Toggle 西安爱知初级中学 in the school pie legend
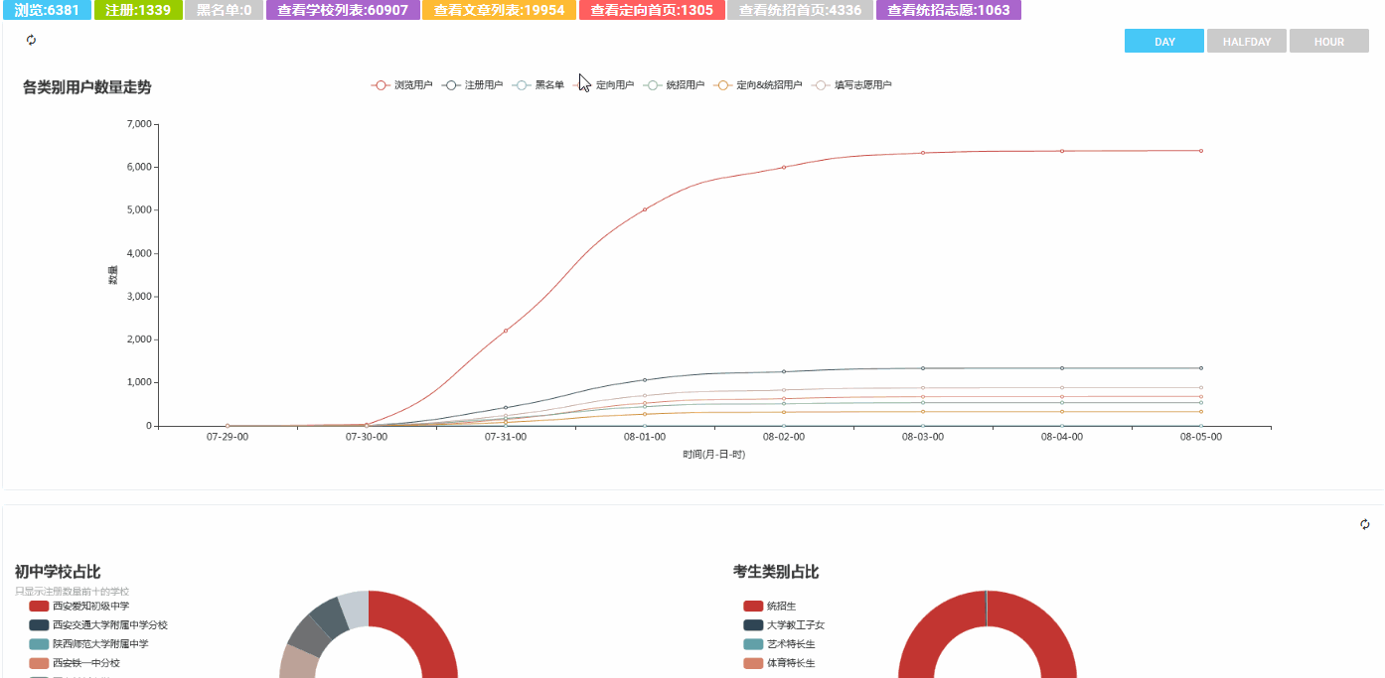 point(78,606)
